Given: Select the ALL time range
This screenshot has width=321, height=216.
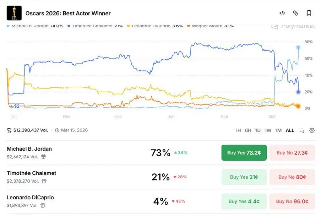Looking at the screenshot, I should 290,130.
